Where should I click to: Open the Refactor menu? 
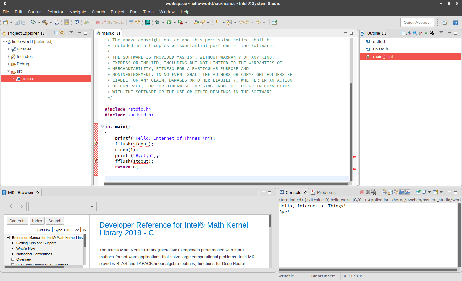[x=55, y=12]
